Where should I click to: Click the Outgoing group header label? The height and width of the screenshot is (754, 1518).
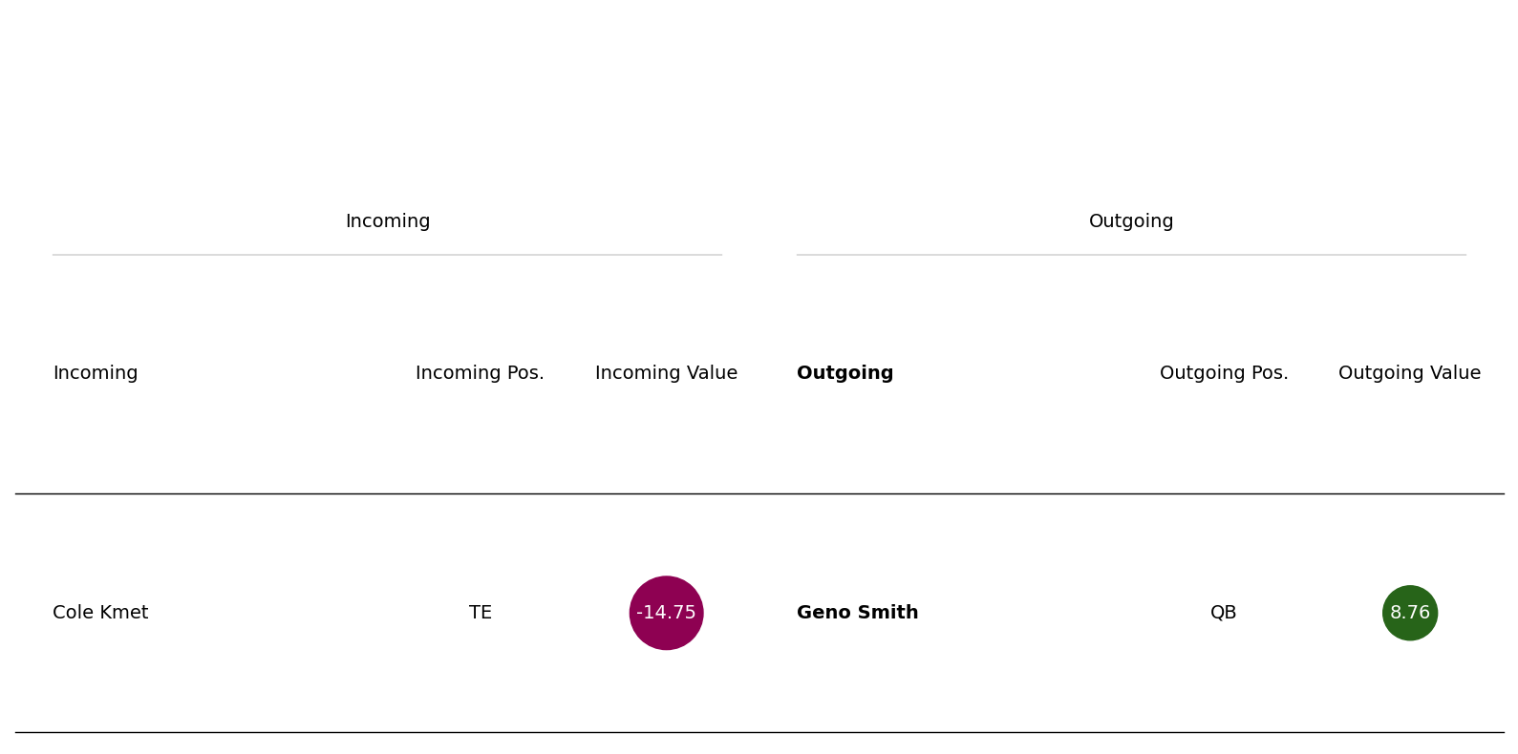(x=1131, y=221)
